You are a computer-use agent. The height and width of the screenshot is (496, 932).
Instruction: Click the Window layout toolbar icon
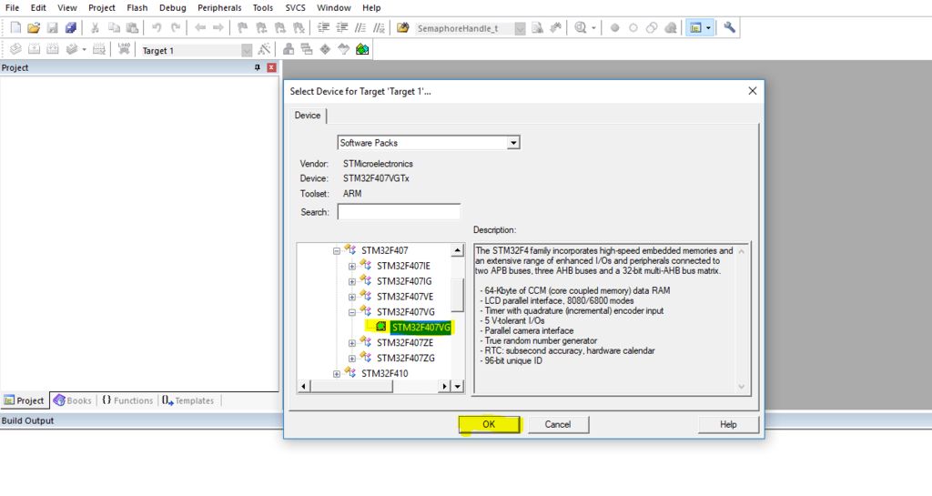tap(695, 28)
